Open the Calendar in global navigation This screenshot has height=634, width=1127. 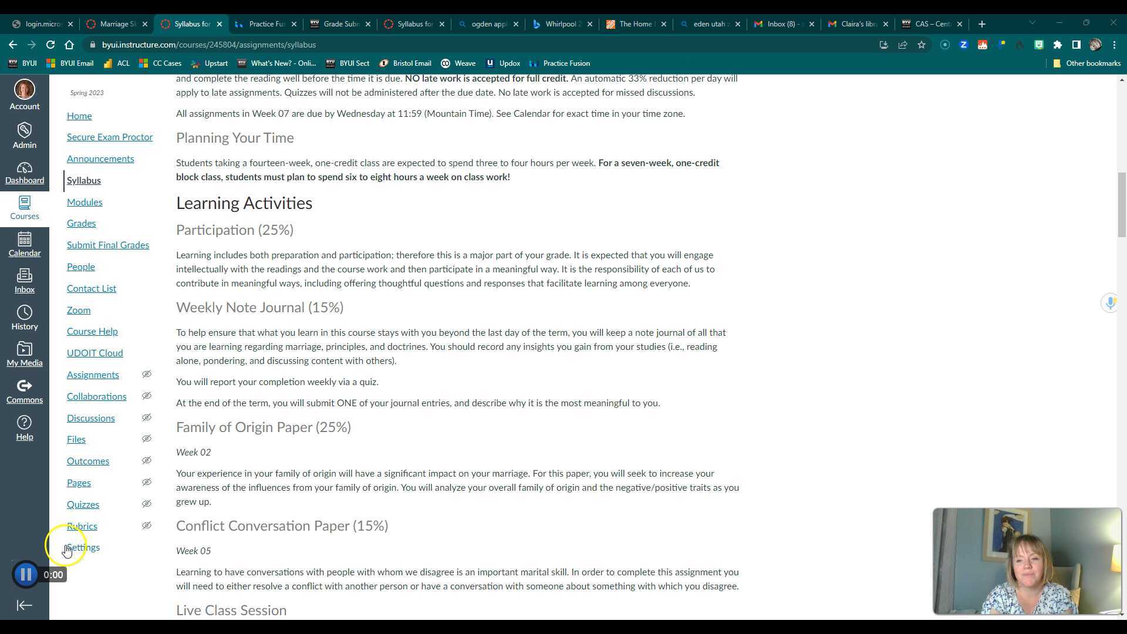[24, 244]
